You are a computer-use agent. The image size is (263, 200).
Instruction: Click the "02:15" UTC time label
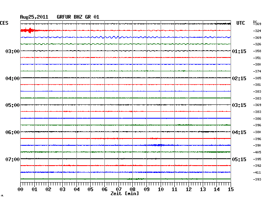coord(239,79)
